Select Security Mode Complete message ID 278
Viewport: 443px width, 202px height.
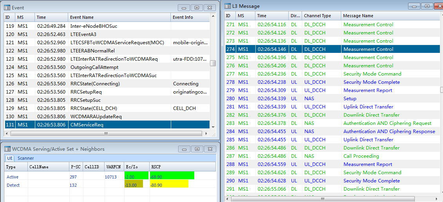[332, 82]
